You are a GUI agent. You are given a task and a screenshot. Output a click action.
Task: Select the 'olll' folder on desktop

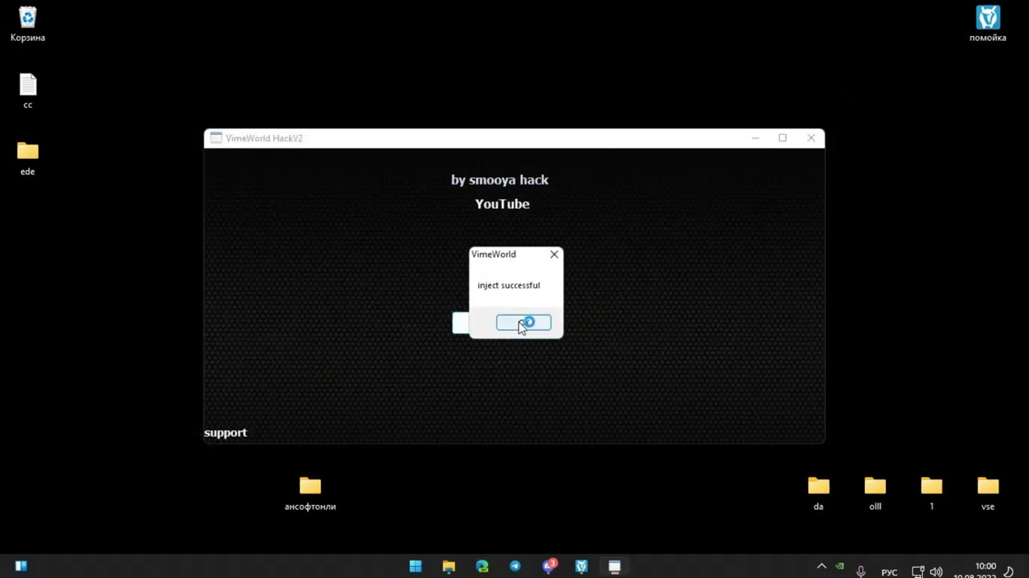tap(875, 493)
